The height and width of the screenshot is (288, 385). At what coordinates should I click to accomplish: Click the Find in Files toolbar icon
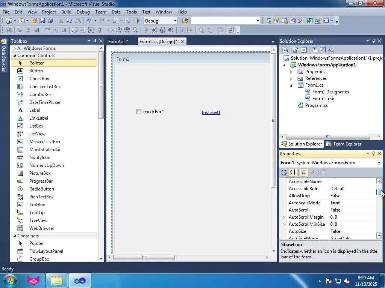point(185,21)
